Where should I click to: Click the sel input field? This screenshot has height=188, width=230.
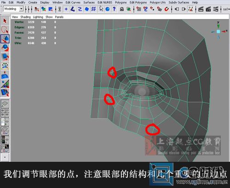click(x=225, y=9)
